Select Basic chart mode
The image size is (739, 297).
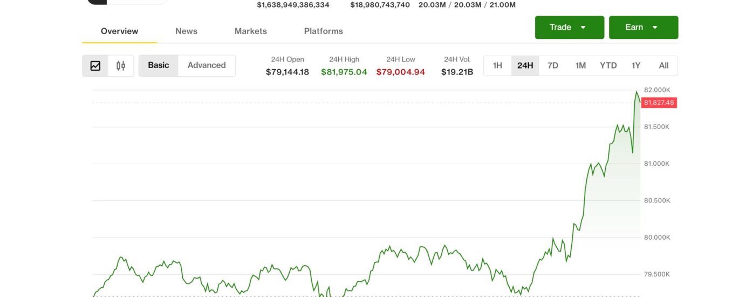click(x=159, y=65)
